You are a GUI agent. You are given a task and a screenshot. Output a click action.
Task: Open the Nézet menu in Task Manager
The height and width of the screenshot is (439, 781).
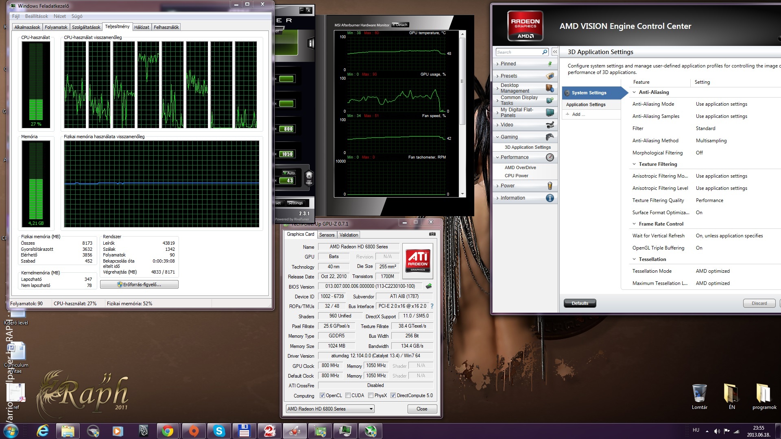point(60,16)
